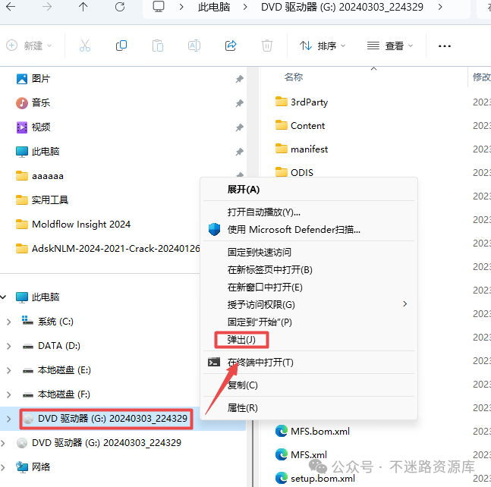
Task: Select highlighted DVD 驱动器 (G:) entry
Action: [x=105, y=419]
